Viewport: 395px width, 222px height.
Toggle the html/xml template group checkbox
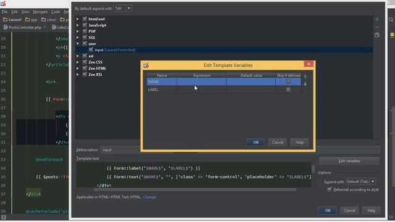tap(85, 19)
